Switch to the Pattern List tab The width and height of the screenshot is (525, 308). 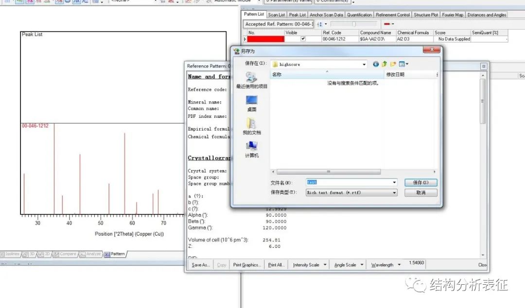pos(254,14)
